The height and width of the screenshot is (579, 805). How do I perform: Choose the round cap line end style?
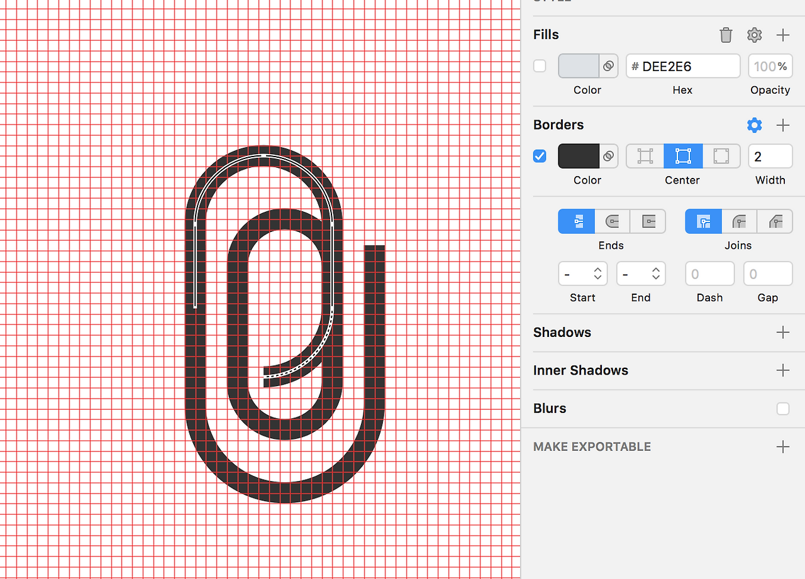613,221
